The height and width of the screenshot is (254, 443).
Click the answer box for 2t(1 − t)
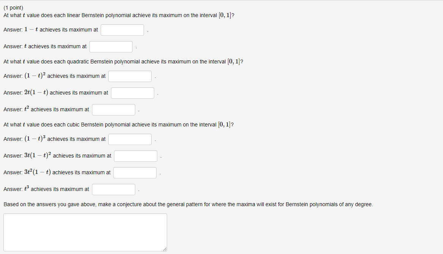pyautogui.click(x=132, y=93)
